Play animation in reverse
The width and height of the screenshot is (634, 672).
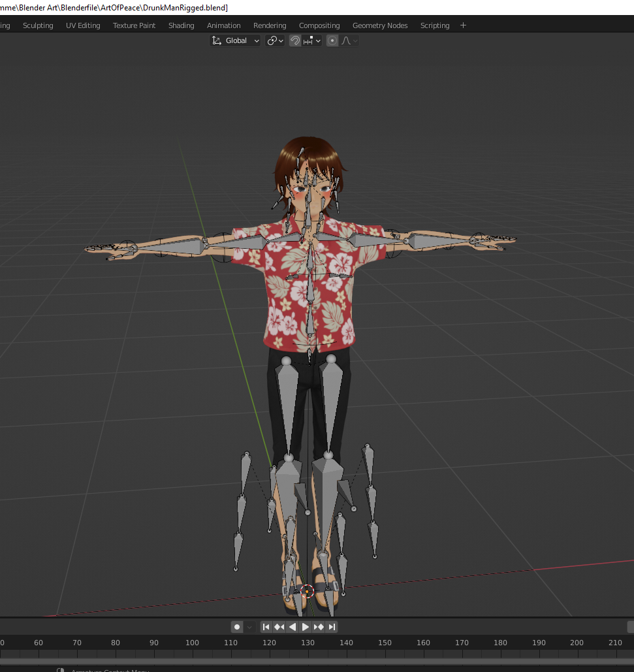292,627
